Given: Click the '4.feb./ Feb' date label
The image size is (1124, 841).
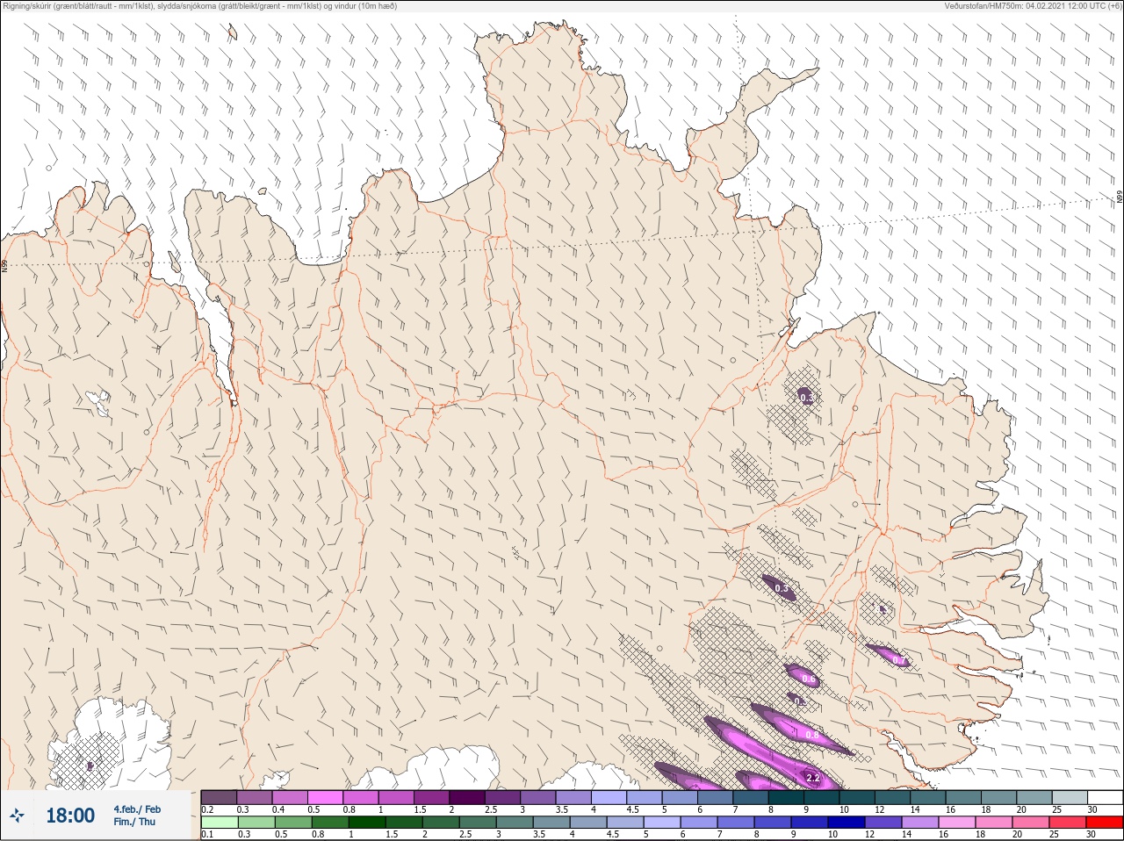Looking at the screenshot, I should [137, 809].
